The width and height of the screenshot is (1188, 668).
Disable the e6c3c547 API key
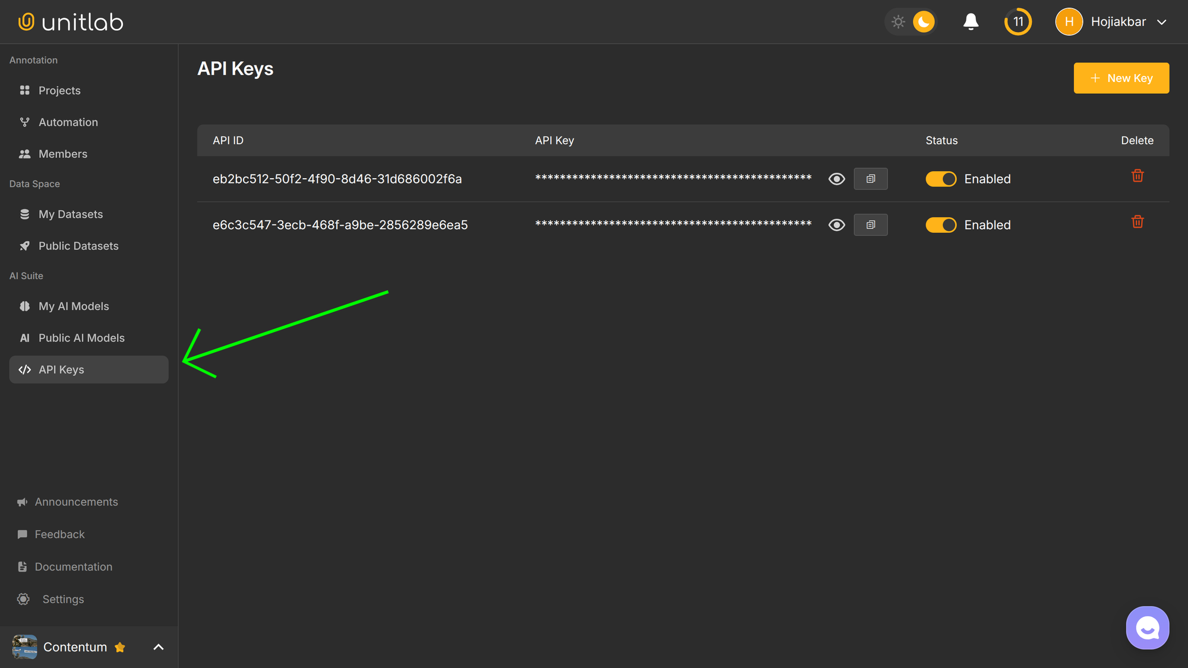[940, 224]
